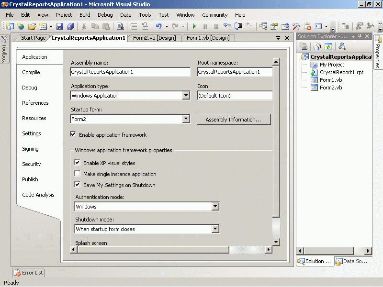This screenshot has height=287, width=383.
Task: Expand the Shutdown mode dropdown
Action: click(x=215, y=229)
